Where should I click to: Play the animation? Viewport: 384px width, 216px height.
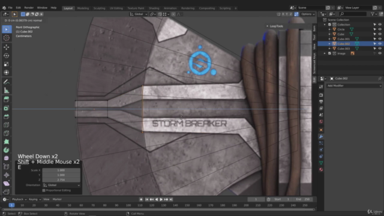click(161, 199)
